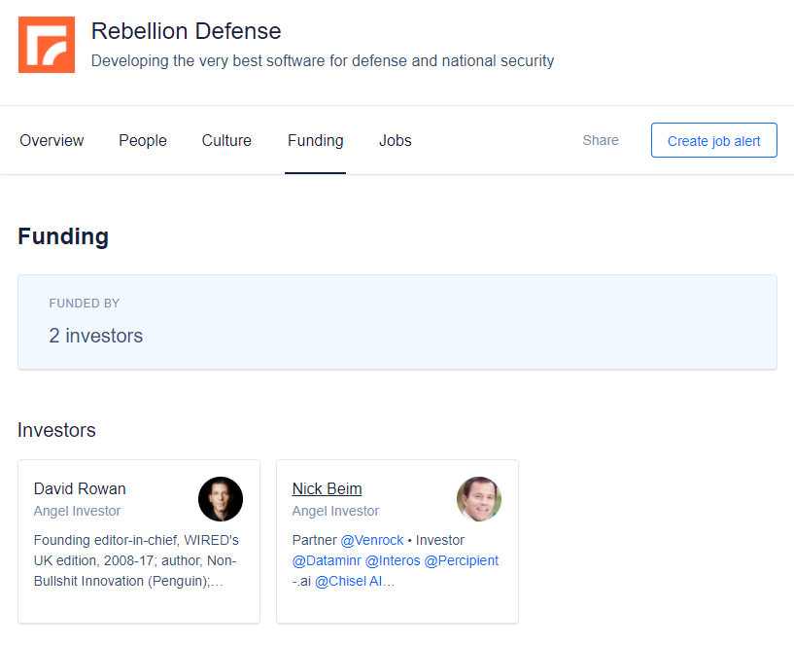
Task: Click David Rowan's profile photo
Action: [x=221, y=499]
